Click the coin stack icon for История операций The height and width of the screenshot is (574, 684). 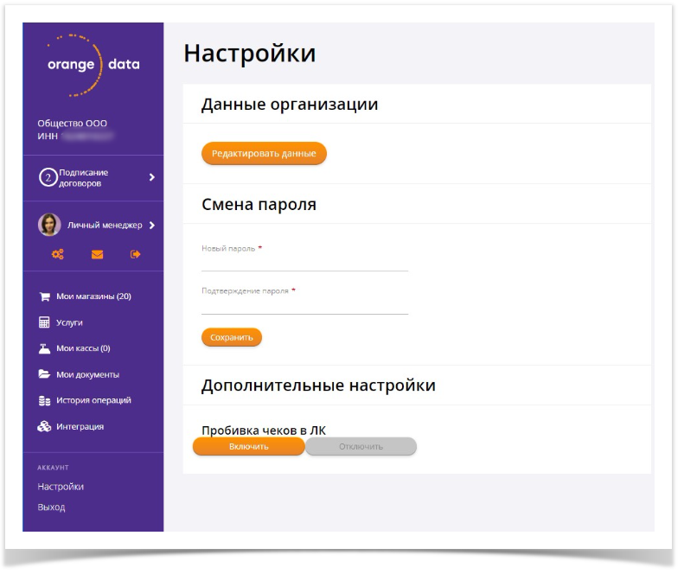(44, 400)
